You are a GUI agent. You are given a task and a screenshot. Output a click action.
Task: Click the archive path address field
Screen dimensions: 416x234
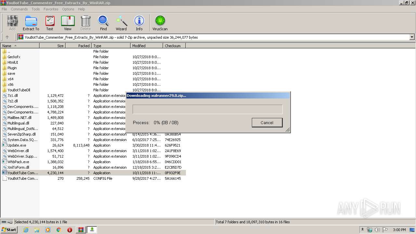click(213, 37)
